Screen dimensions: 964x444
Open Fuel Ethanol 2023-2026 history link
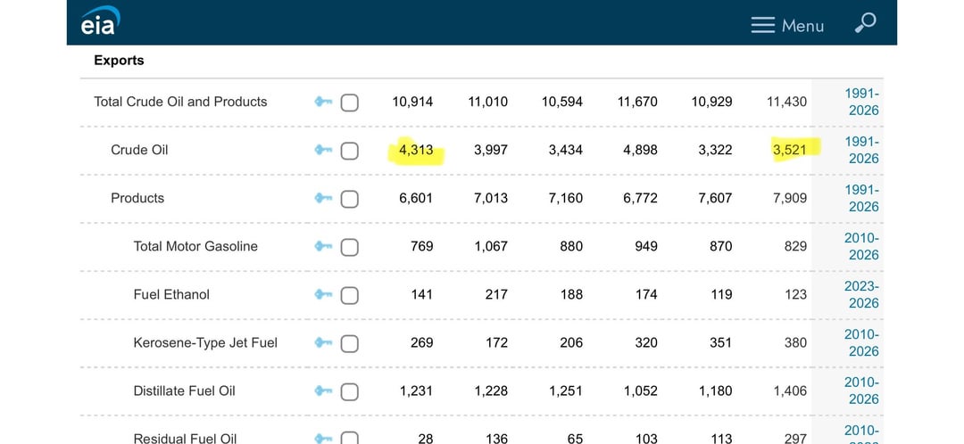pyautogui.click(x=863, y=294)
